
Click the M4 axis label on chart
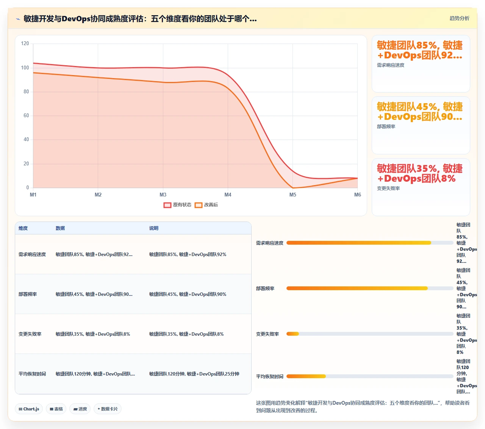pyautogui.click(x=228, y=195)
